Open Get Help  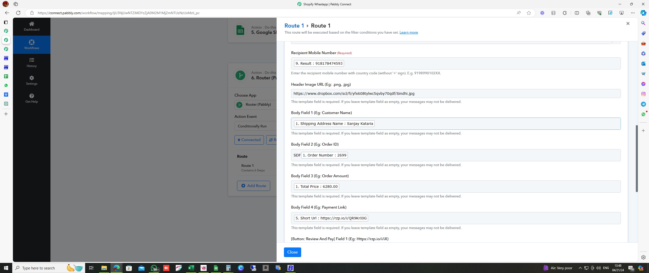coord(31,98)
